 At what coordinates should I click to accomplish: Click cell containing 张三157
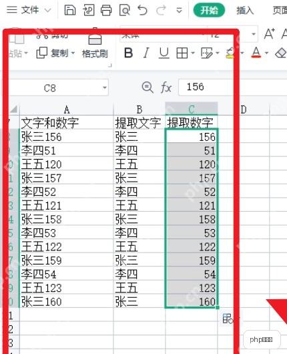[x=66, y=178]
